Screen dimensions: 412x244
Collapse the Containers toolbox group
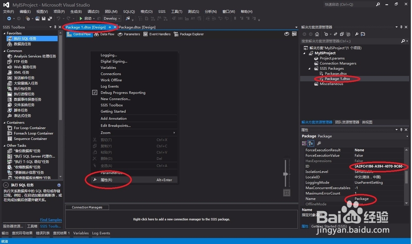coord(4,123)
